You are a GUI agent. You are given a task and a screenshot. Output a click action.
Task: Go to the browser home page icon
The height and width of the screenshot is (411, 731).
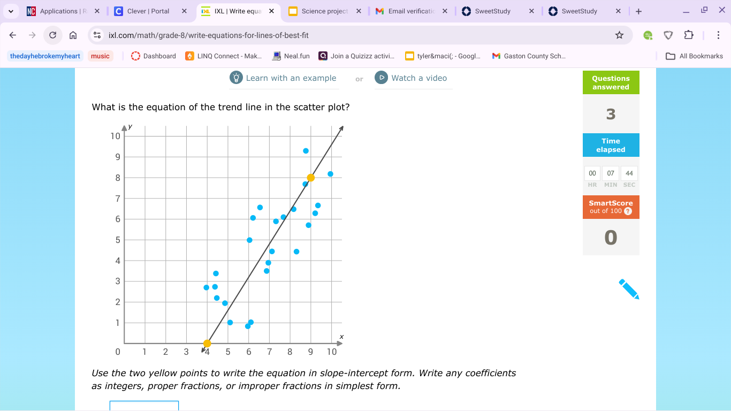pos(73,35)
